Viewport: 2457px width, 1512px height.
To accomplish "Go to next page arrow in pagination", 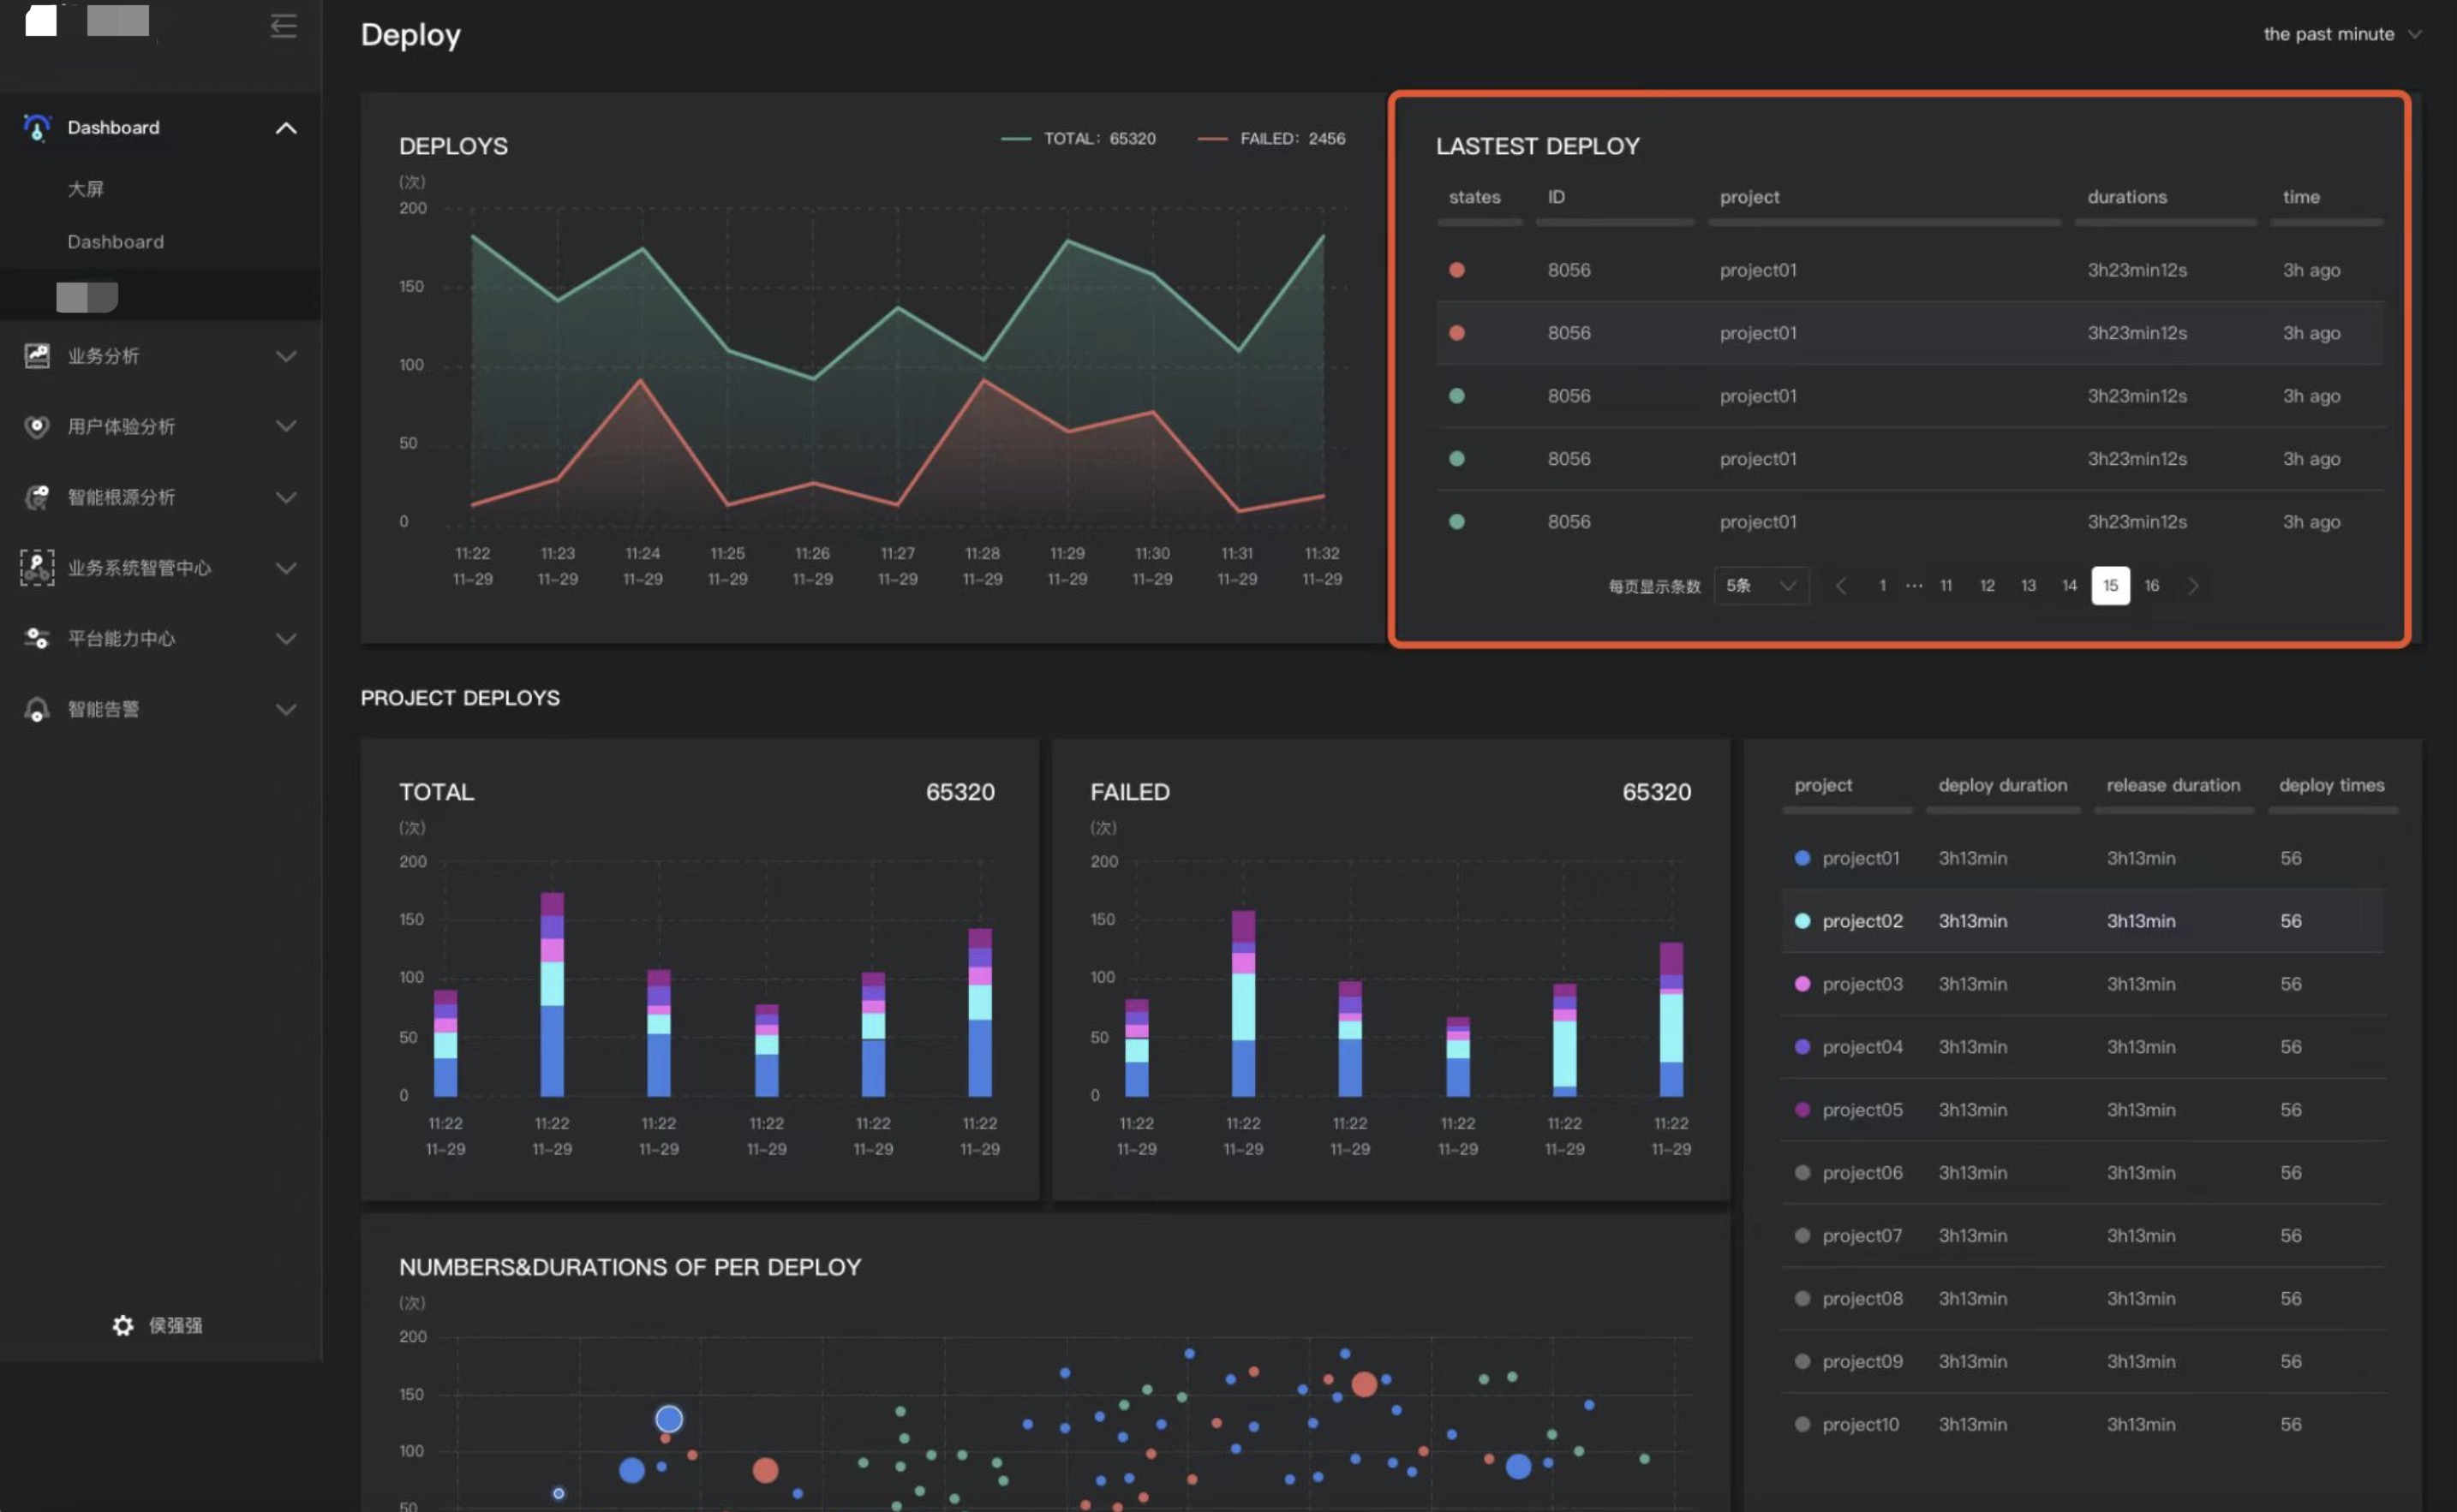I will click(2193, 586).
